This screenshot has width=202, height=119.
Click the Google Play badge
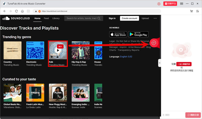tap(138, 34)
